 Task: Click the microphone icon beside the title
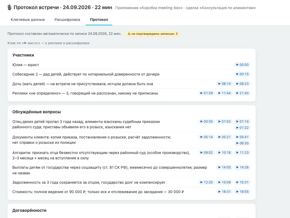9,7
